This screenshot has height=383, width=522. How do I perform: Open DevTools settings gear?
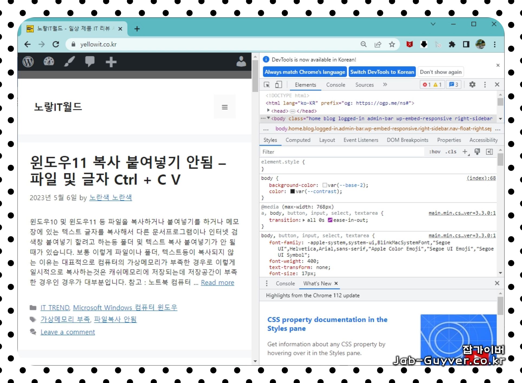click(x=472, y=84)
